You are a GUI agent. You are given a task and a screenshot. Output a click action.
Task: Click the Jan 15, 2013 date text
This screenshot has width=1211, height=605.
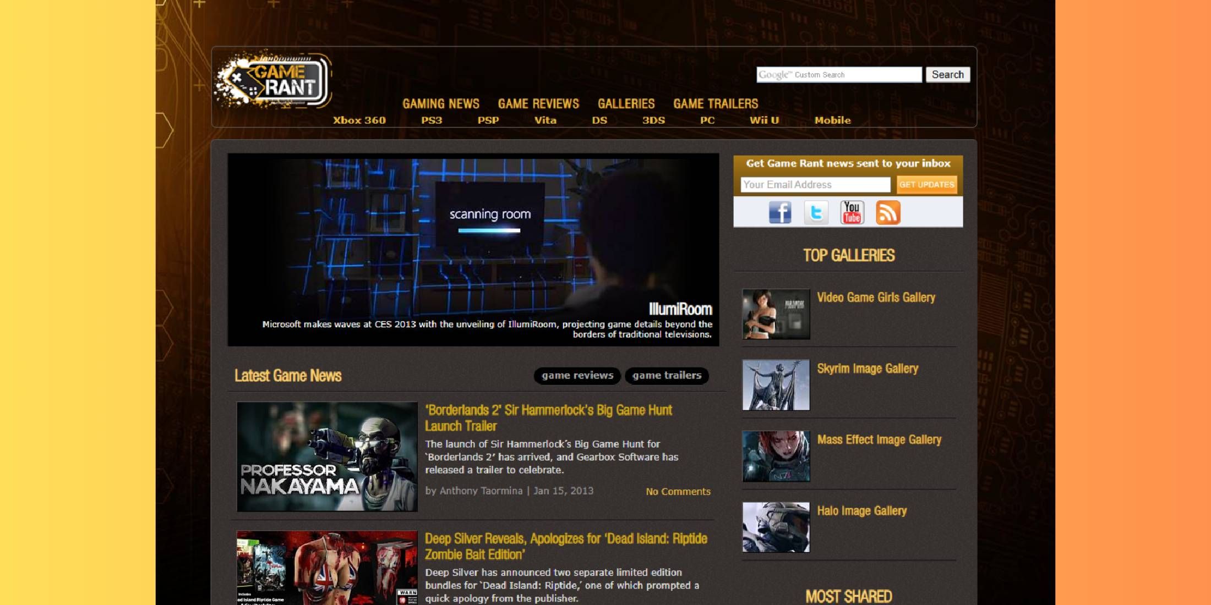[563, 491]
